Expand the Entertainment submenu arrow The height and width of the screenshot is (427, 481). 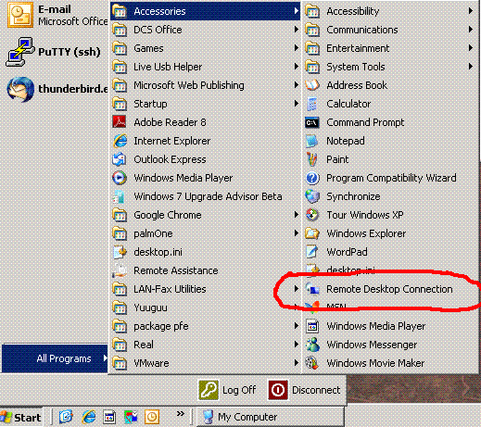(x=471, y=48)
